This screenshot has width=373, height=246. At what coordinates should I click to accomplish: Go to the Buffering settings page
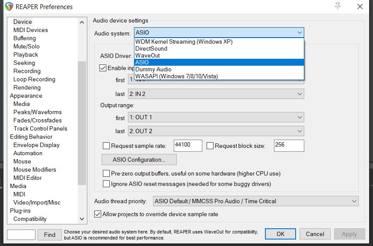coord(25,38)
